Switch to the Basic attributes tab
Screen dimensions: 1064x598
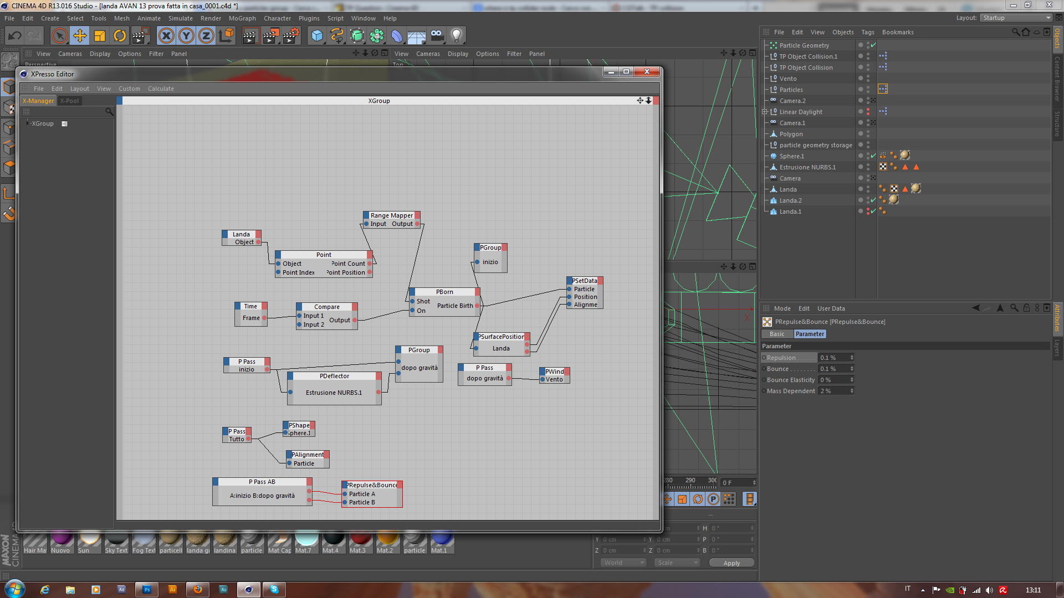(x=777, y=334)
